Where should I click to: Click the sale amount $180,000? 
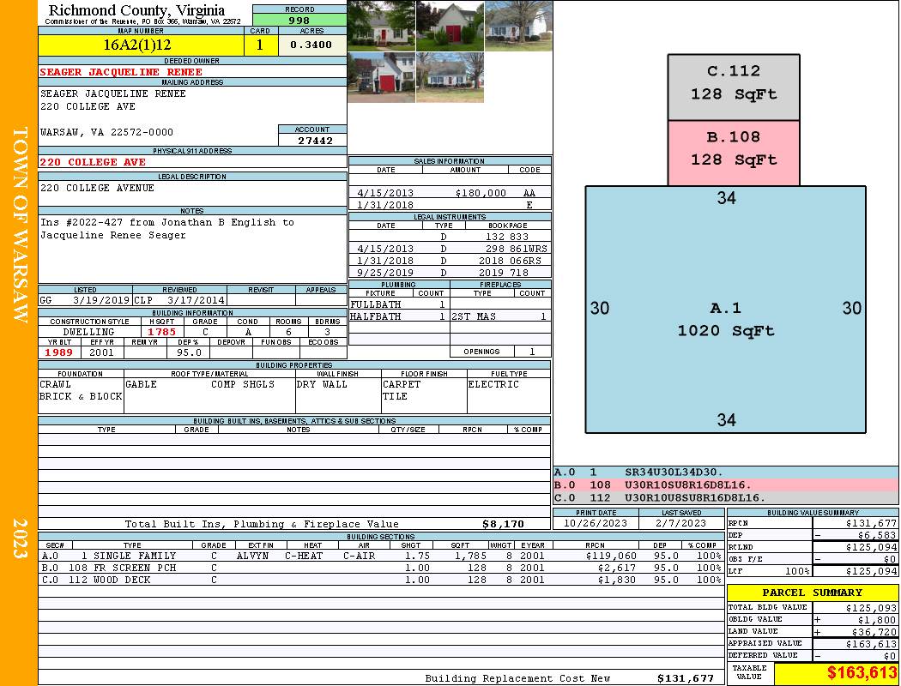click(x=481, y=193)
